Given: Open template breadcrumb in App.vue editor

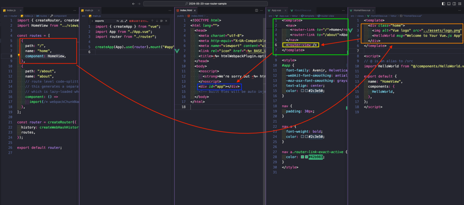Looking at the screenshot, I should (x=310, y=16).
